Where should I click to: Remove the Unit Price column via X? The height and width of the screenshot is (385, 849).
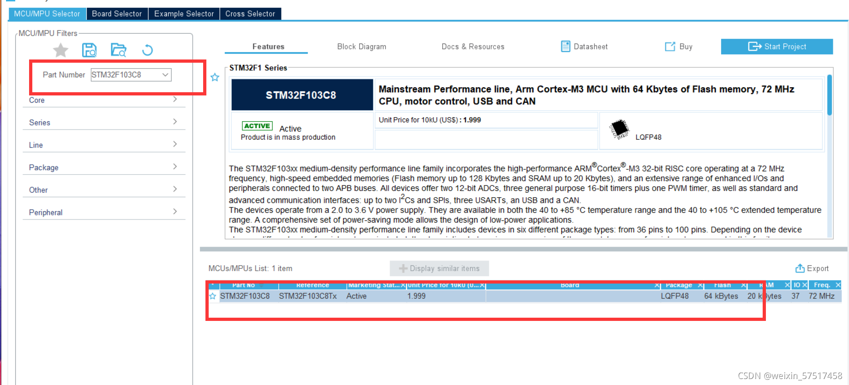482,285
